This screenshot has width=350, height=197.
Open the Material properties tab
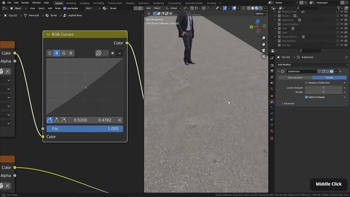(272, 131)
